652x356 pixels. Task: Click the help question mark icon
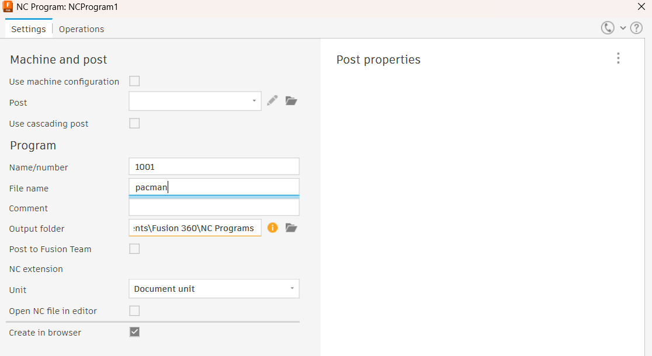tap(636, 28)
